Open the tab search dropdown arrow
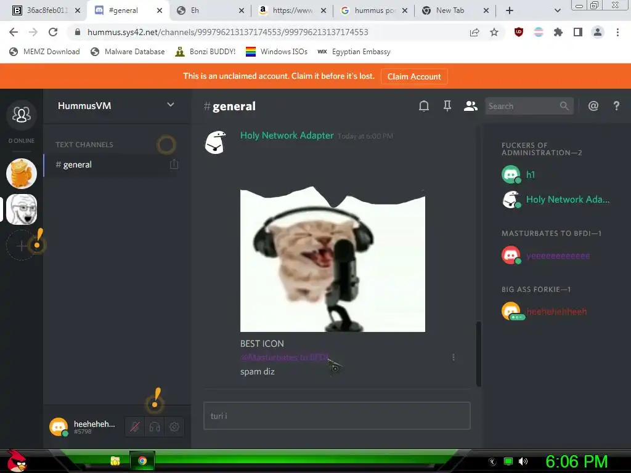Image resolution: width=631 pixels, height=473 pixels. (x=557, y=10)
